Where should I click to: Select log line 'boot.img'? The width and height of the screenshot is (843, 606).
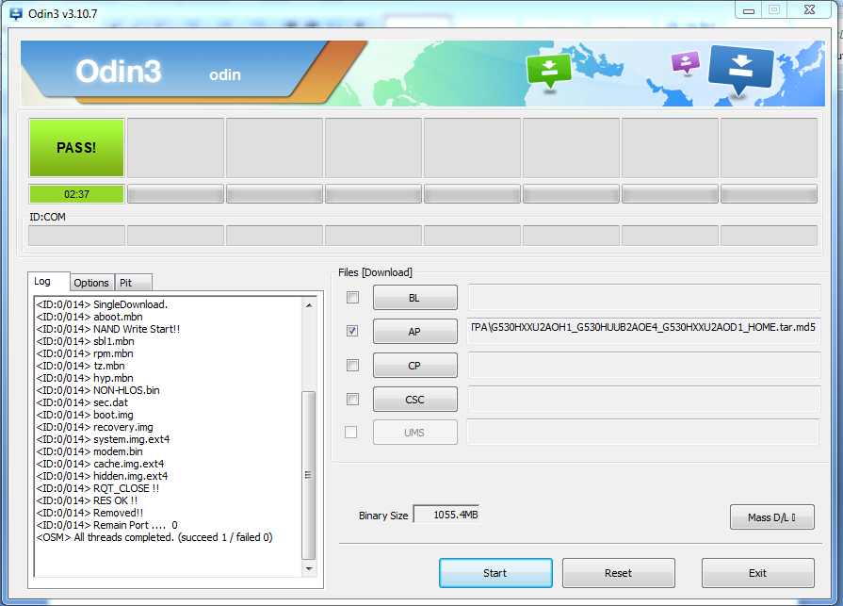pos(85,415)
